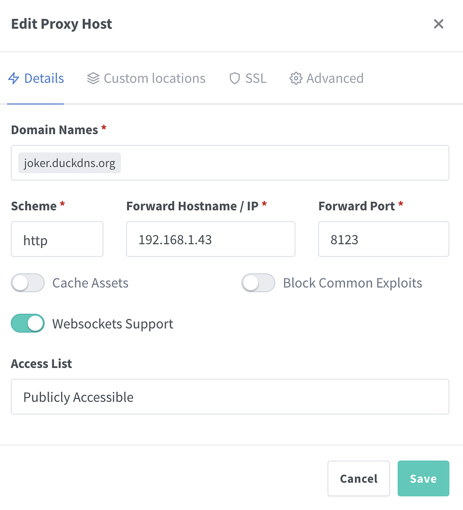463x510 pixels.
Task: Enable Cache Assets
Action: (28, 283)
